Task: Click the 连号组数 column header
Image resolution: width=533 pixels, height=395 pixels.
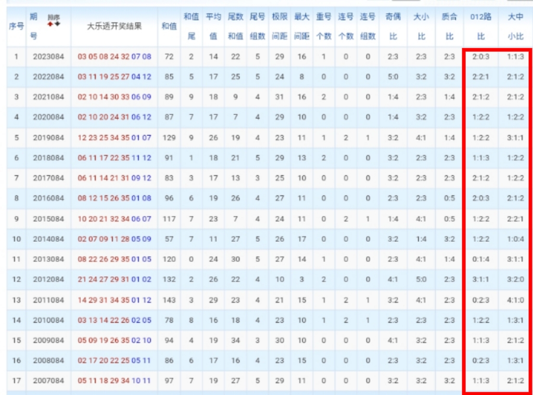Action: pos(368,27)
